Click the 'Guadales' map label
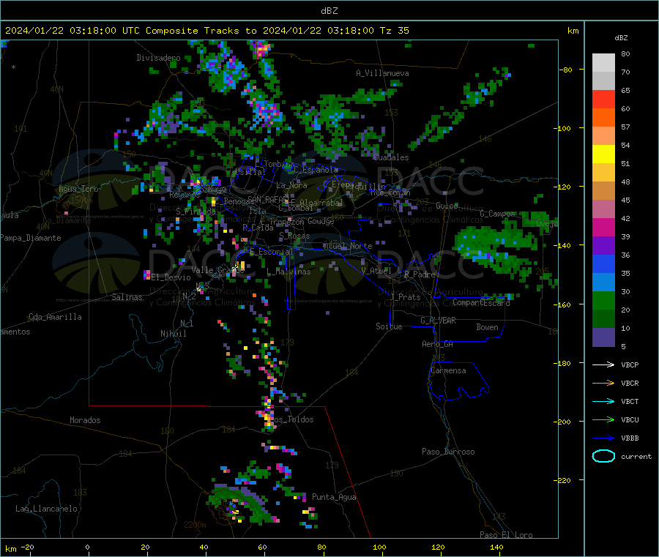 click(391, 157)
